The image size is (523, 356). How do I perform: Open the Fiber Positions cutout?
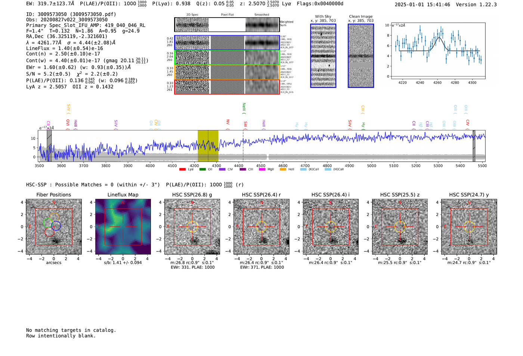(54, 227)
